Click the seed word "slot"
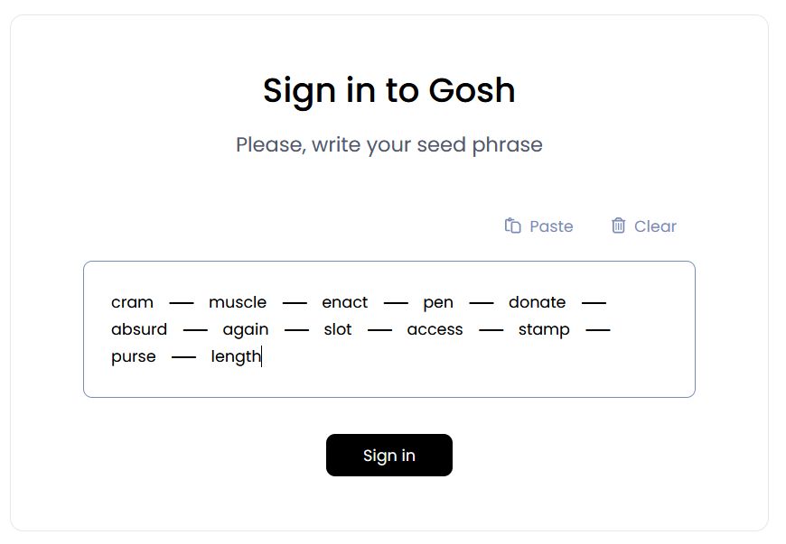The height and width of the screenshot is (544, 786). pyautogui.click(x=338, y=329)
